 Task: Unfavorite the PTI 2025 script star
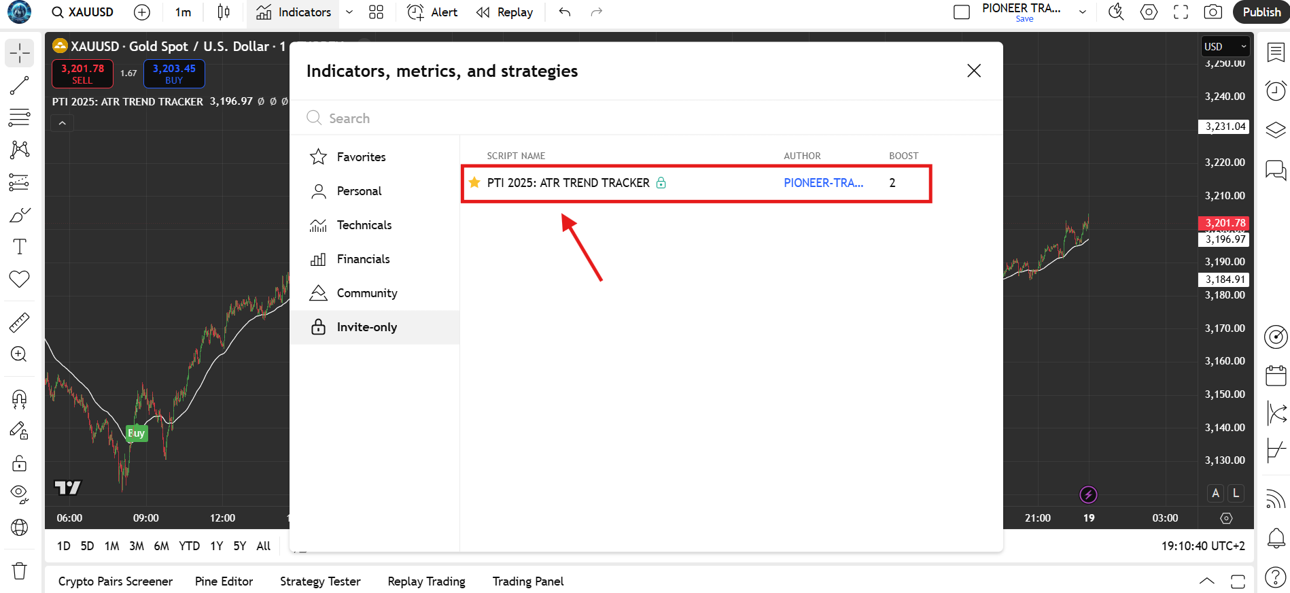474,182
